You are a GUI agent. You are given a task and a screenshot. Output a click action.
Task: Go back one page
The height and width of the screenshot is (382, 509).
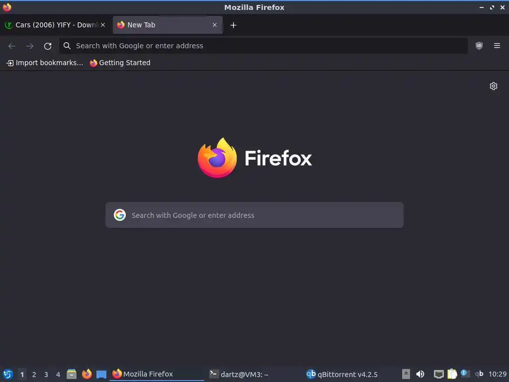[12, 46]
